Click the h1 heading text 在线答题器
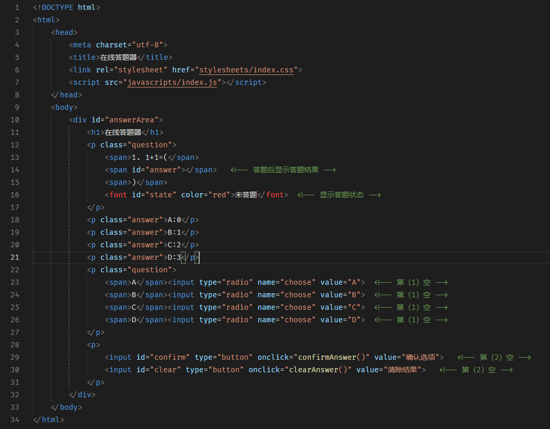 pyautogui.click(x=123, y=132)
